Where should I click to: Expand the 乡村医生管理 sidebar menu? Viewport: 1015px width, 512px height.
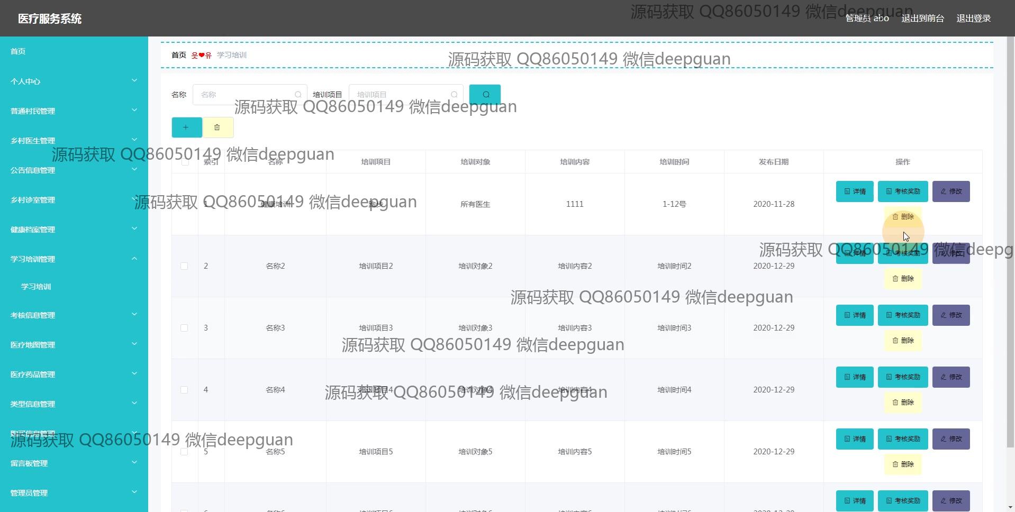[x=74, y=140]
